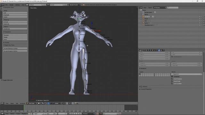Toggle the Deform panel checkbox
The width and height of the screenshot is (205, 115).
pos(141,87)
